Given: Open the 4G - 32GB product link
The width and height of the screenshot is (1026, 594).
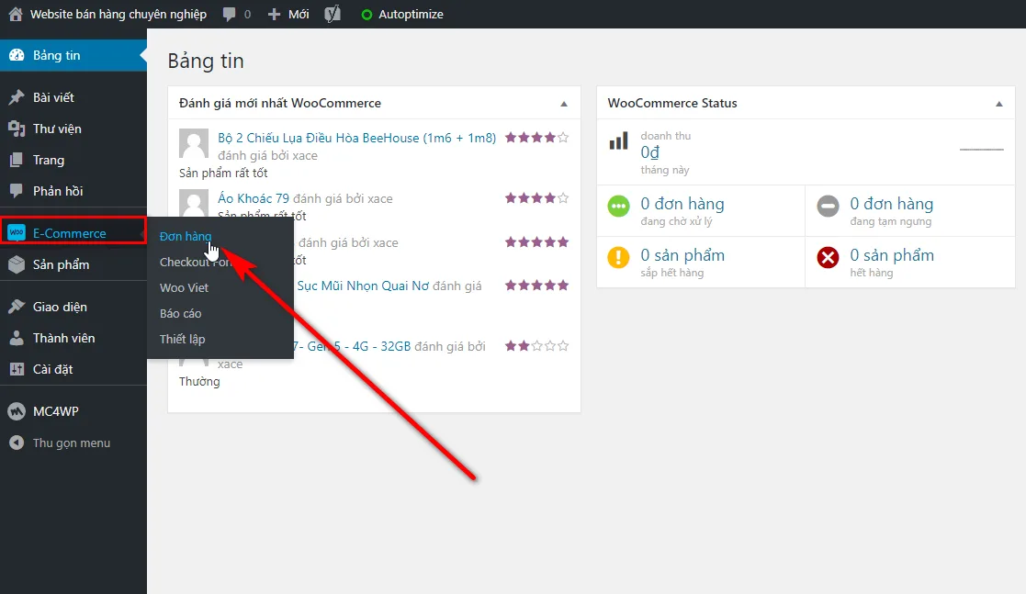Looking at the screenshot, I should (352, 346).
